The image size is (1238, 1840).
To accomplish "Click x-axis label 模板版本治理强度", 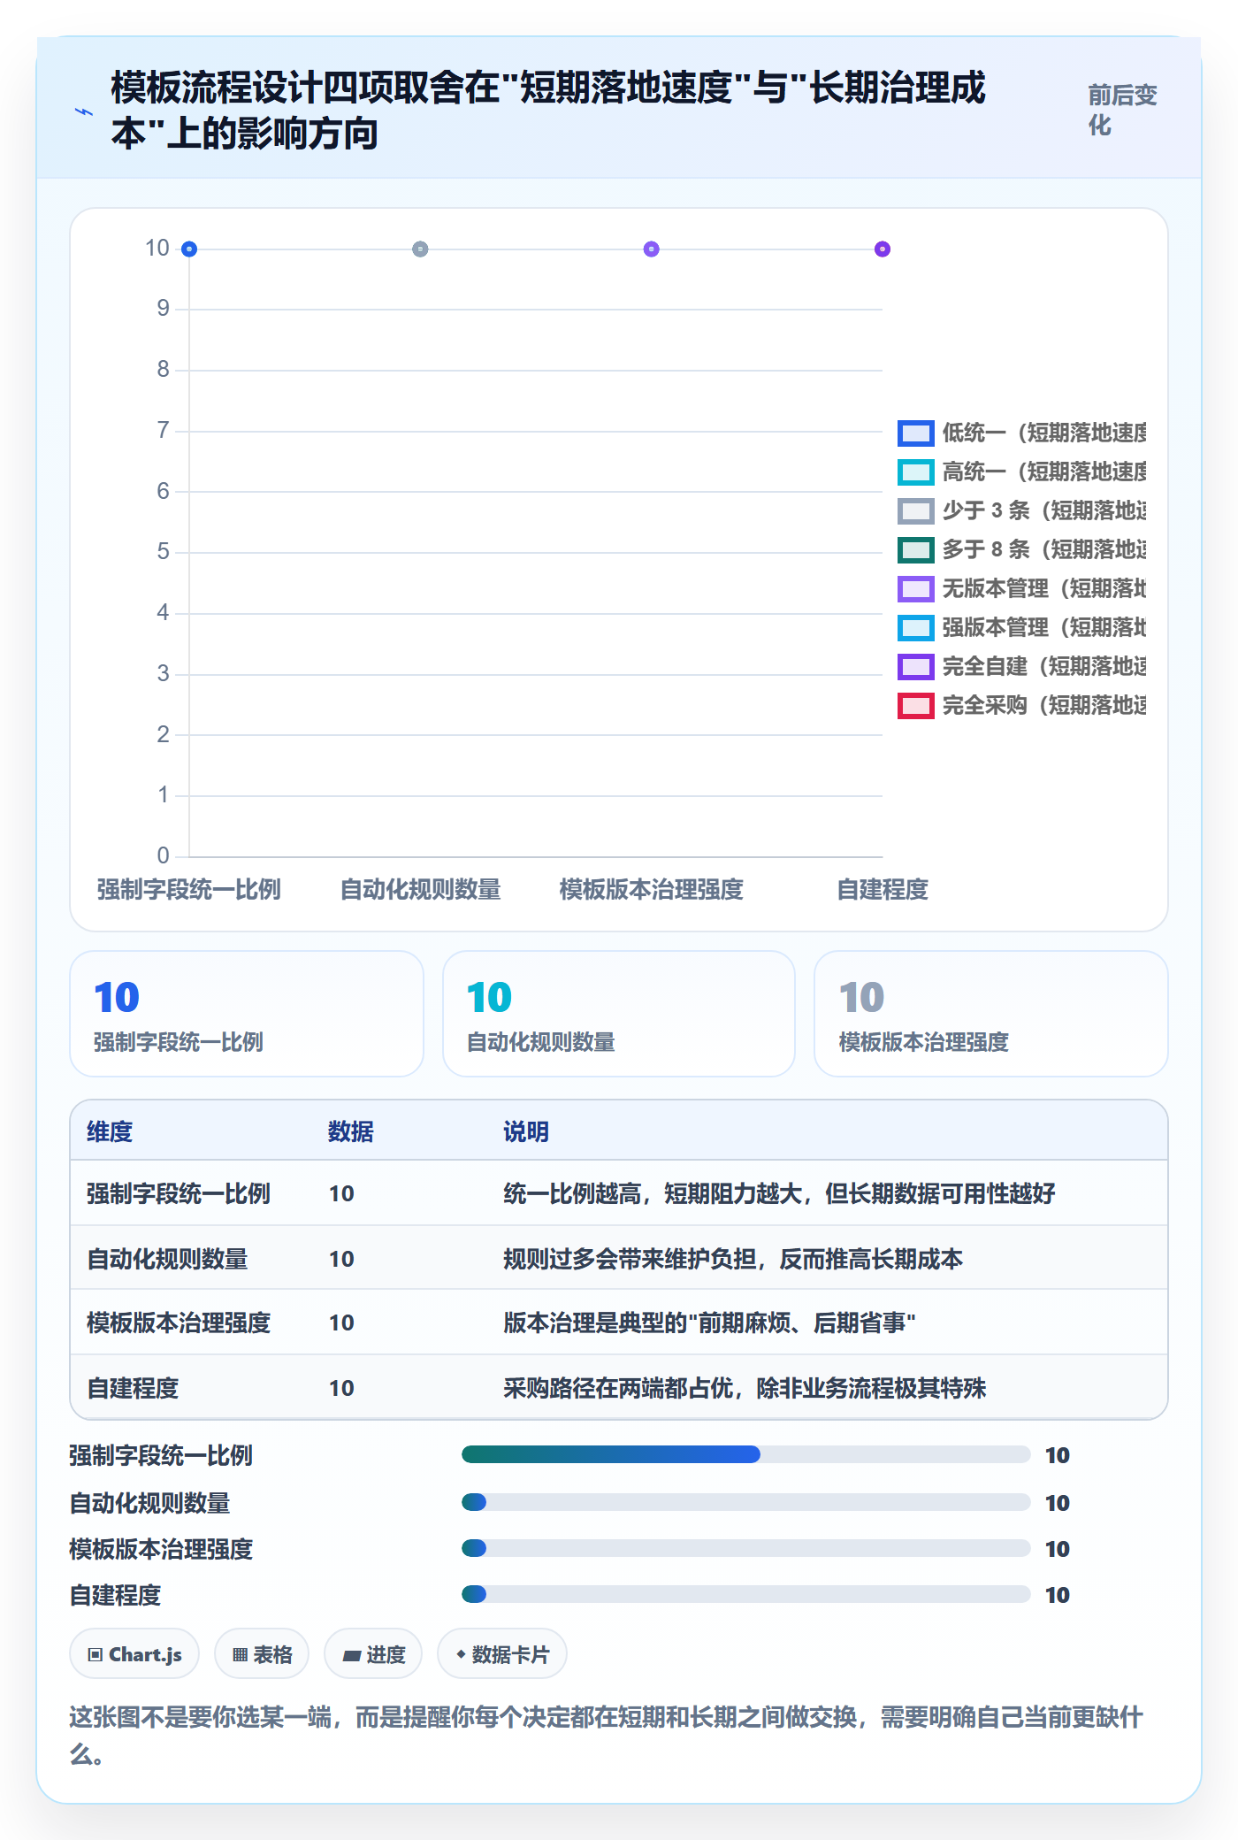I will click(652, 889).
